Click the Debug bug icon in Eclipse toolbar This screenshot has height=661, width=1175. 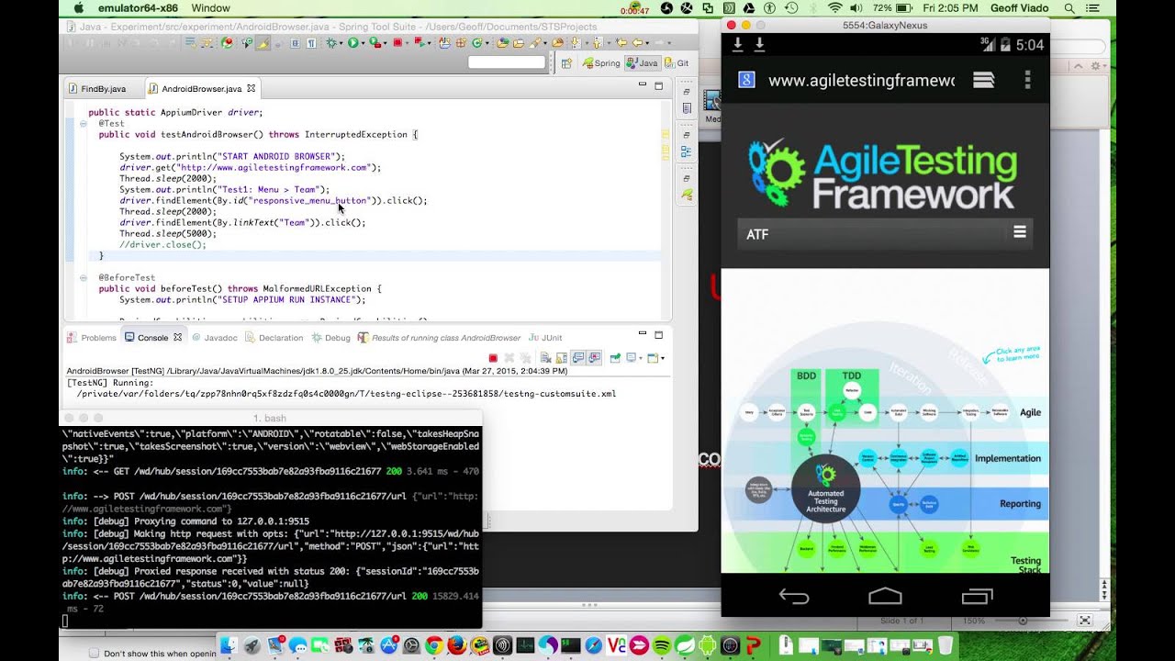point(331,42)
